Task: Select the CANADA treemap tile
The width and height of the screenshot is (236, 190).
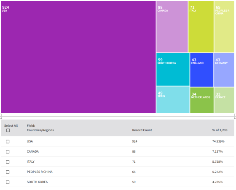Action: click(172, 27)
